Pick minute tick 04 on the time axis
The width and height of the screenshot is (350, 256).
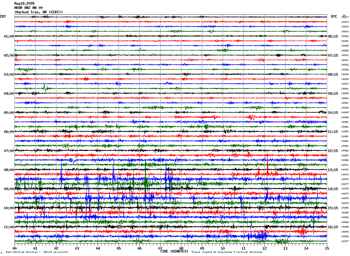98,248
